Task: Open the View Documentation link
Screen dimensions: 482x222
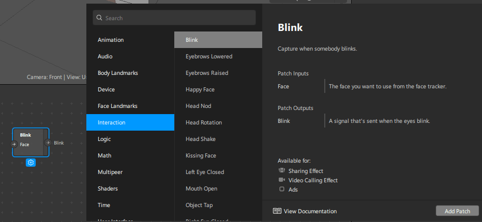Action: [x=310, y=211]
